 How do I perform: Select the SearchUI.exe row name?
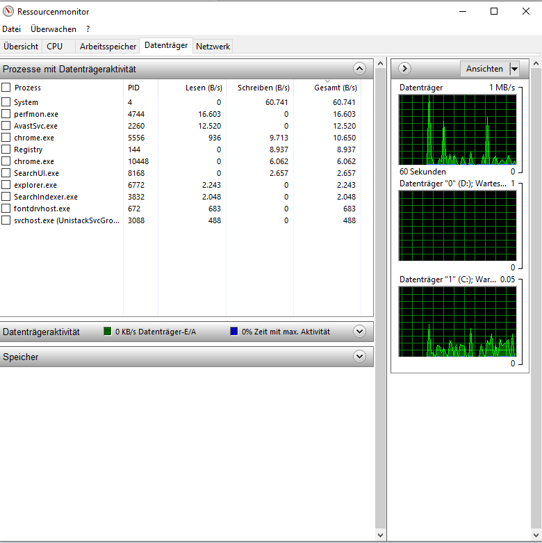point(36,173)
